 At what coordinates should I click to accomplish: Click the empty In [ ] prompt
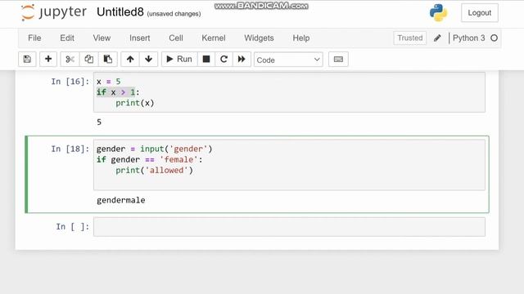73,227
